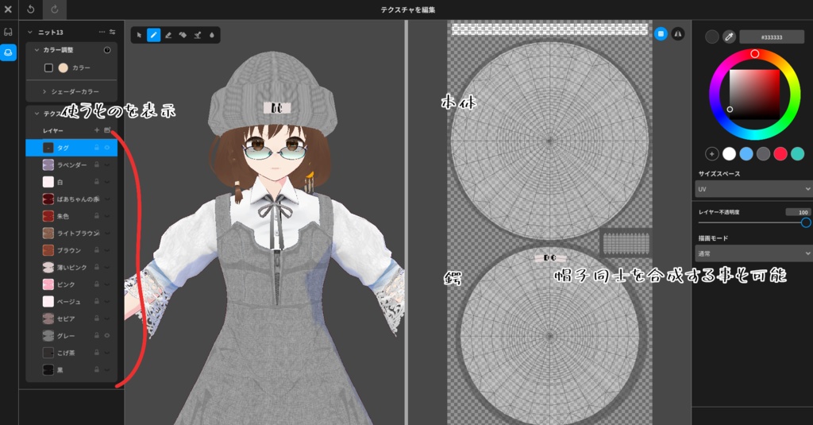Click the 薄いピンク layer thumbnail
This screenshot has width=813, height=425.
click(48, 267)
